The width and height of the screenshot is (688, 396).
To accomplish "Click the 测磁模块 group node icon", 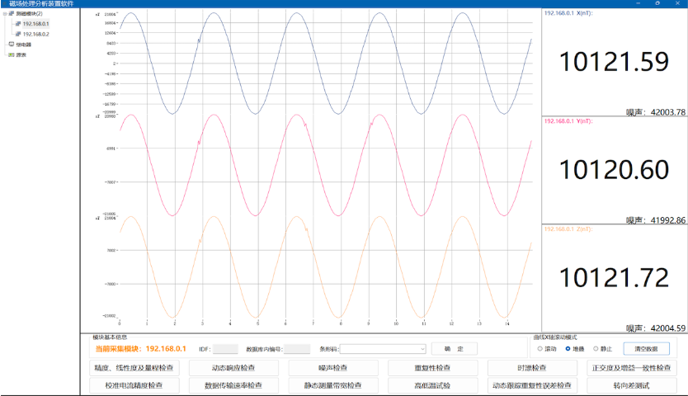I will [x=12, y=14].
